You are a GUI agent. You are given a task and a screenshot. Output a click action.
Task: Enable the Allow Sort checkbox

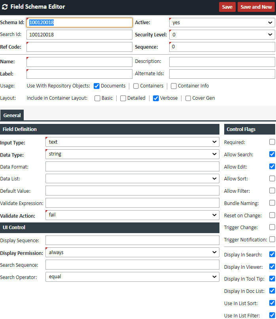pos(272,178)
